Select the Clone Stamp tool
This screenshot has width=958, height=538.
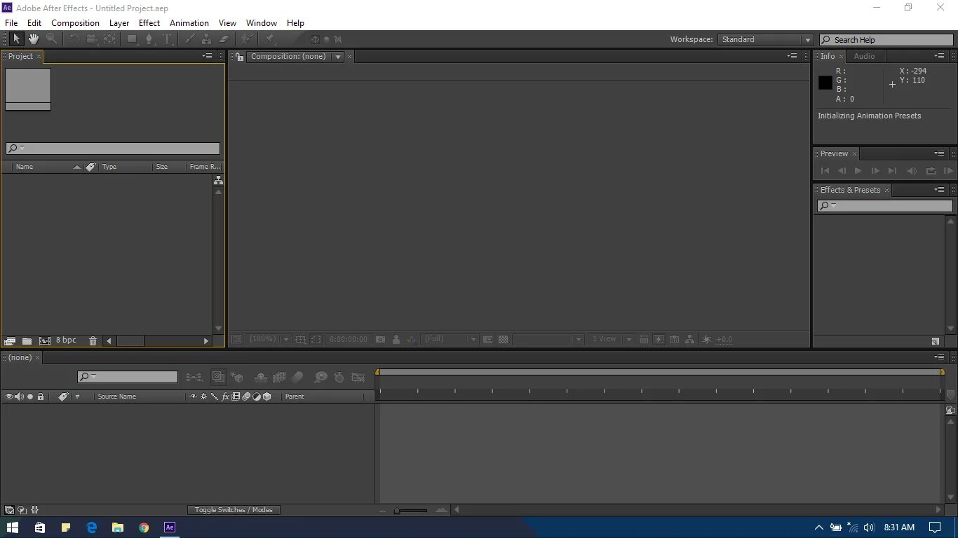point(206,39)
